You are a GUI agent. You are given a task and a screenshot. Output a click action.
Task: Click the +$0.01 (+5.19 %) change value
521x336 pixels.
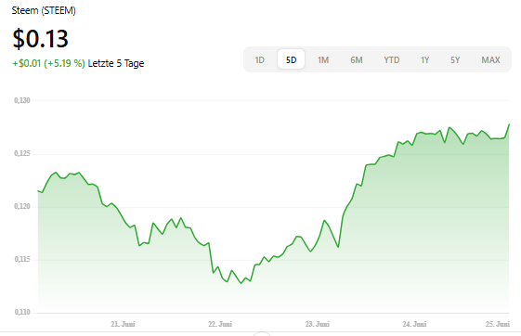point(48,63)
